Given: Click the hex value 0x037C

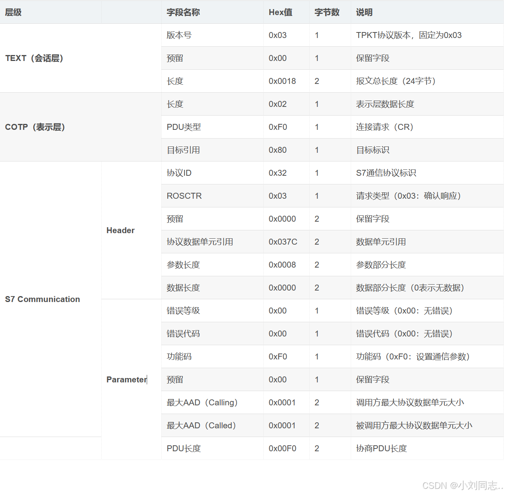Looking at the screenshot, I should [283, 242].
